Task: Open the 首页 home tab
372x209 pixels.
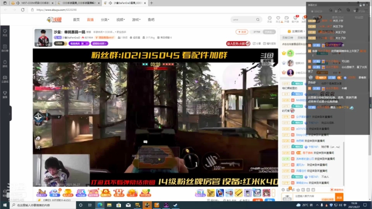Action: click(x=76, y=20)
